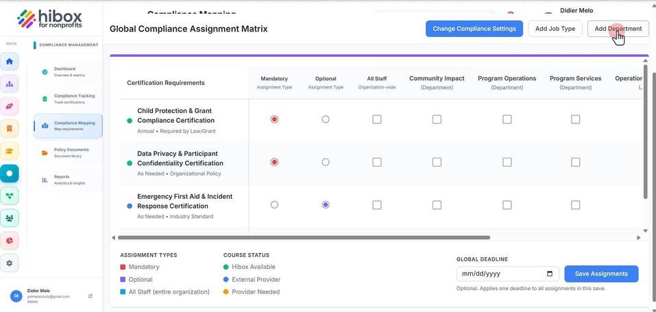This screenshot has width=656, height=312.
Task: Click the Add Department button
Action: (x=618, y=29)
